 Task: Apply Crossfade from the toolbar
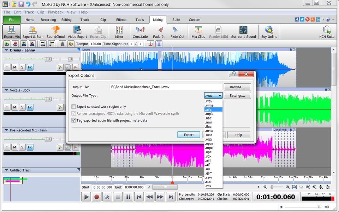[x=140, y=31]
